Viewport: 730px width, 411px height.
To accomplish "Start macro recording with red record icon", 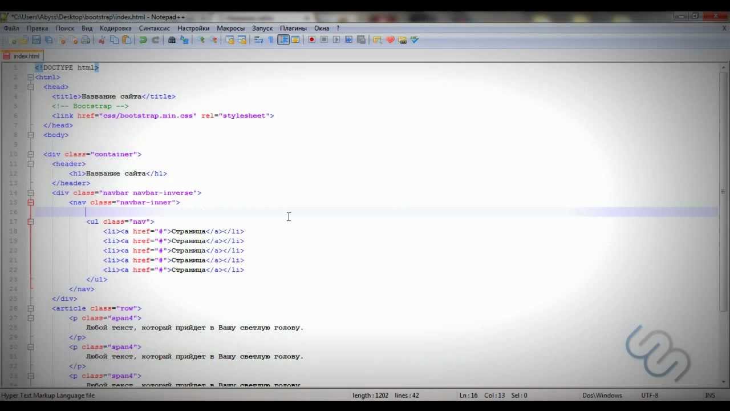I will 311,40.
